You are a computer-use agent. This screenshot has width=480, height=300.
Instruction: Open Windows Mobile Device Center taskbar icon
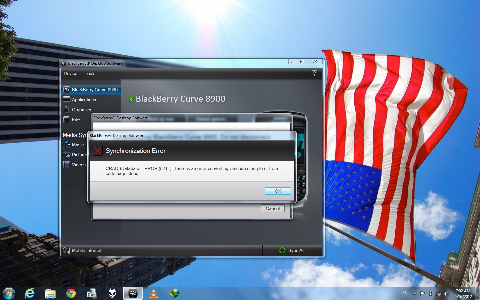(92, 293)
